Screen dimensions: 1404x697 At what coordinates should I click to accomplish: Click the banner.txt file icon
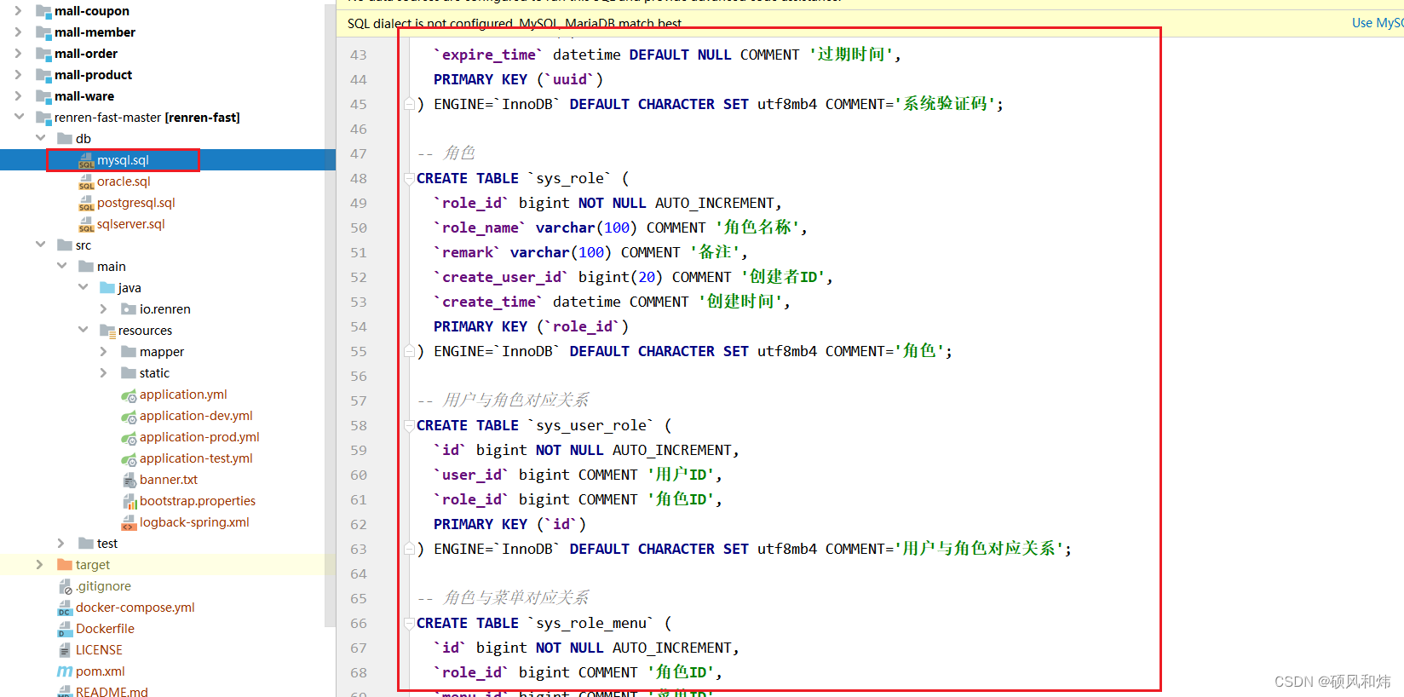(129, 480)
